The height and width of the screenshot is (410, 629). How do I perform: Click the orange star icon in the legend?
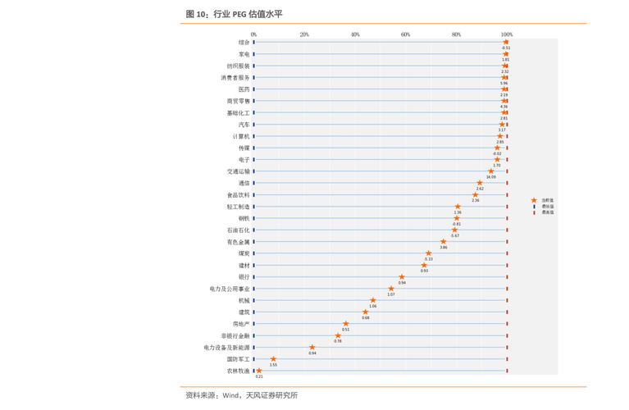click(534, 200)
